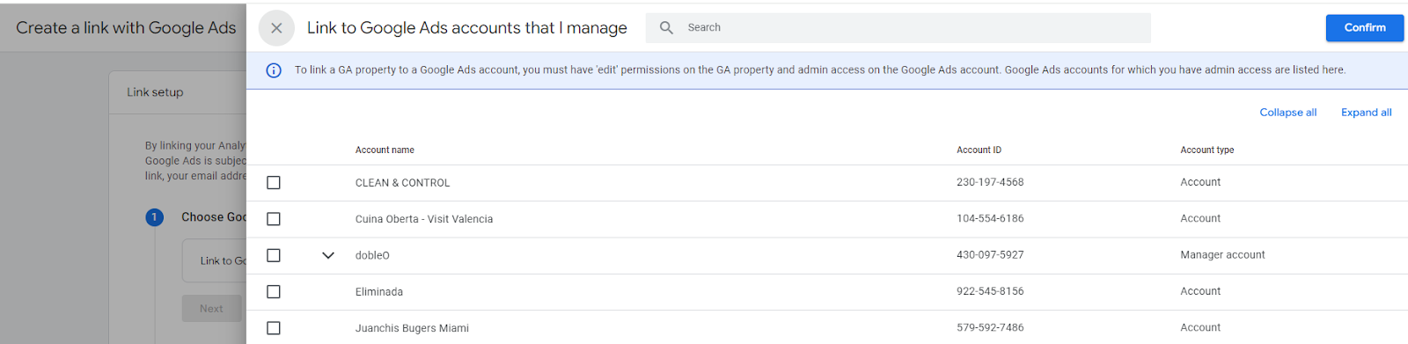Select the Cuina Oberta - Visit Valencia checkbox
Screen dimensions: 1408x344
(x=274, y=219)
